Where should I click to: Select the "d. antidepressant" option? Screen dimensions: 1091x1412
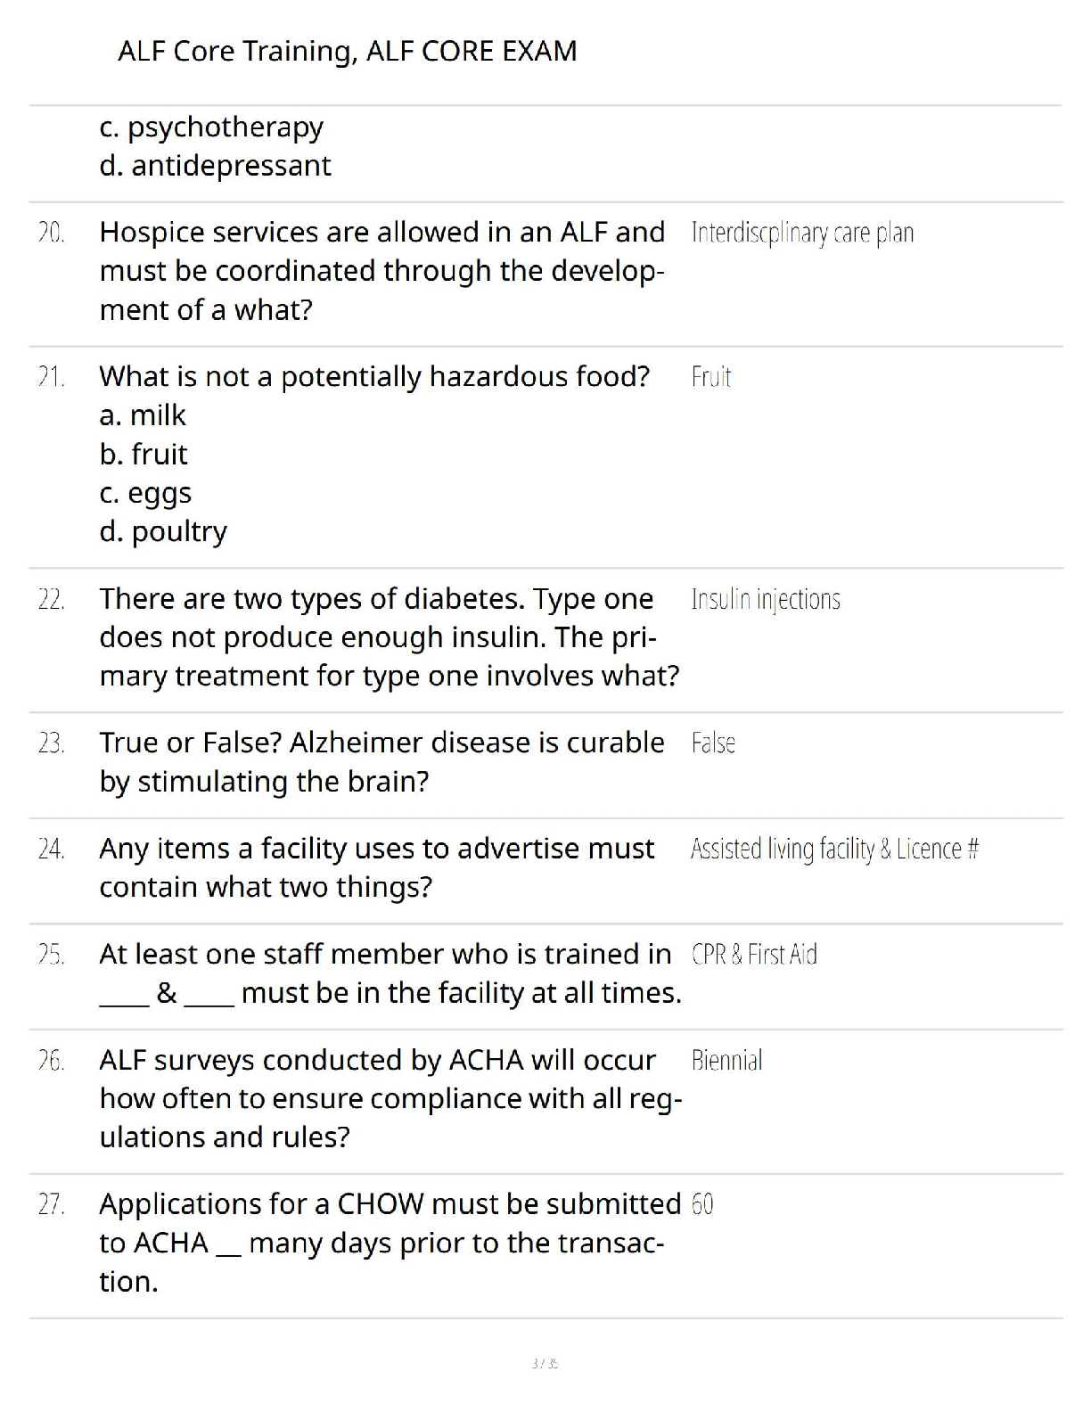tap(215, 166)
